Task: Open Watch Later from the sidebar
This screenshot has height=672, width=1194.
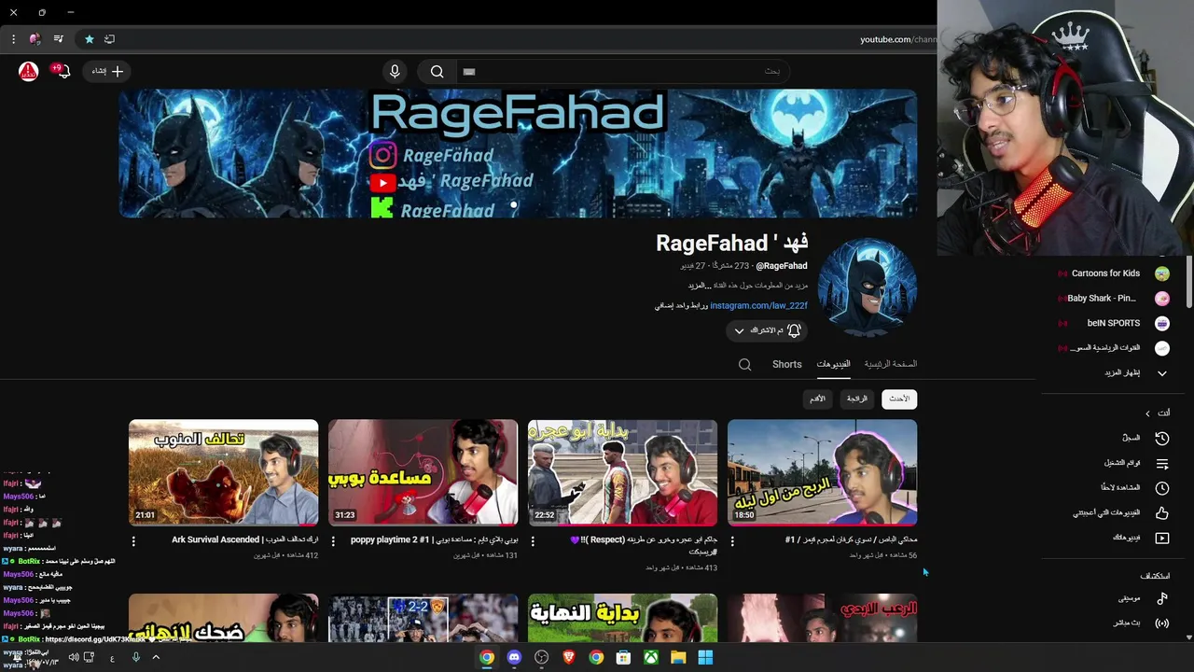Action: [1134, 487]
